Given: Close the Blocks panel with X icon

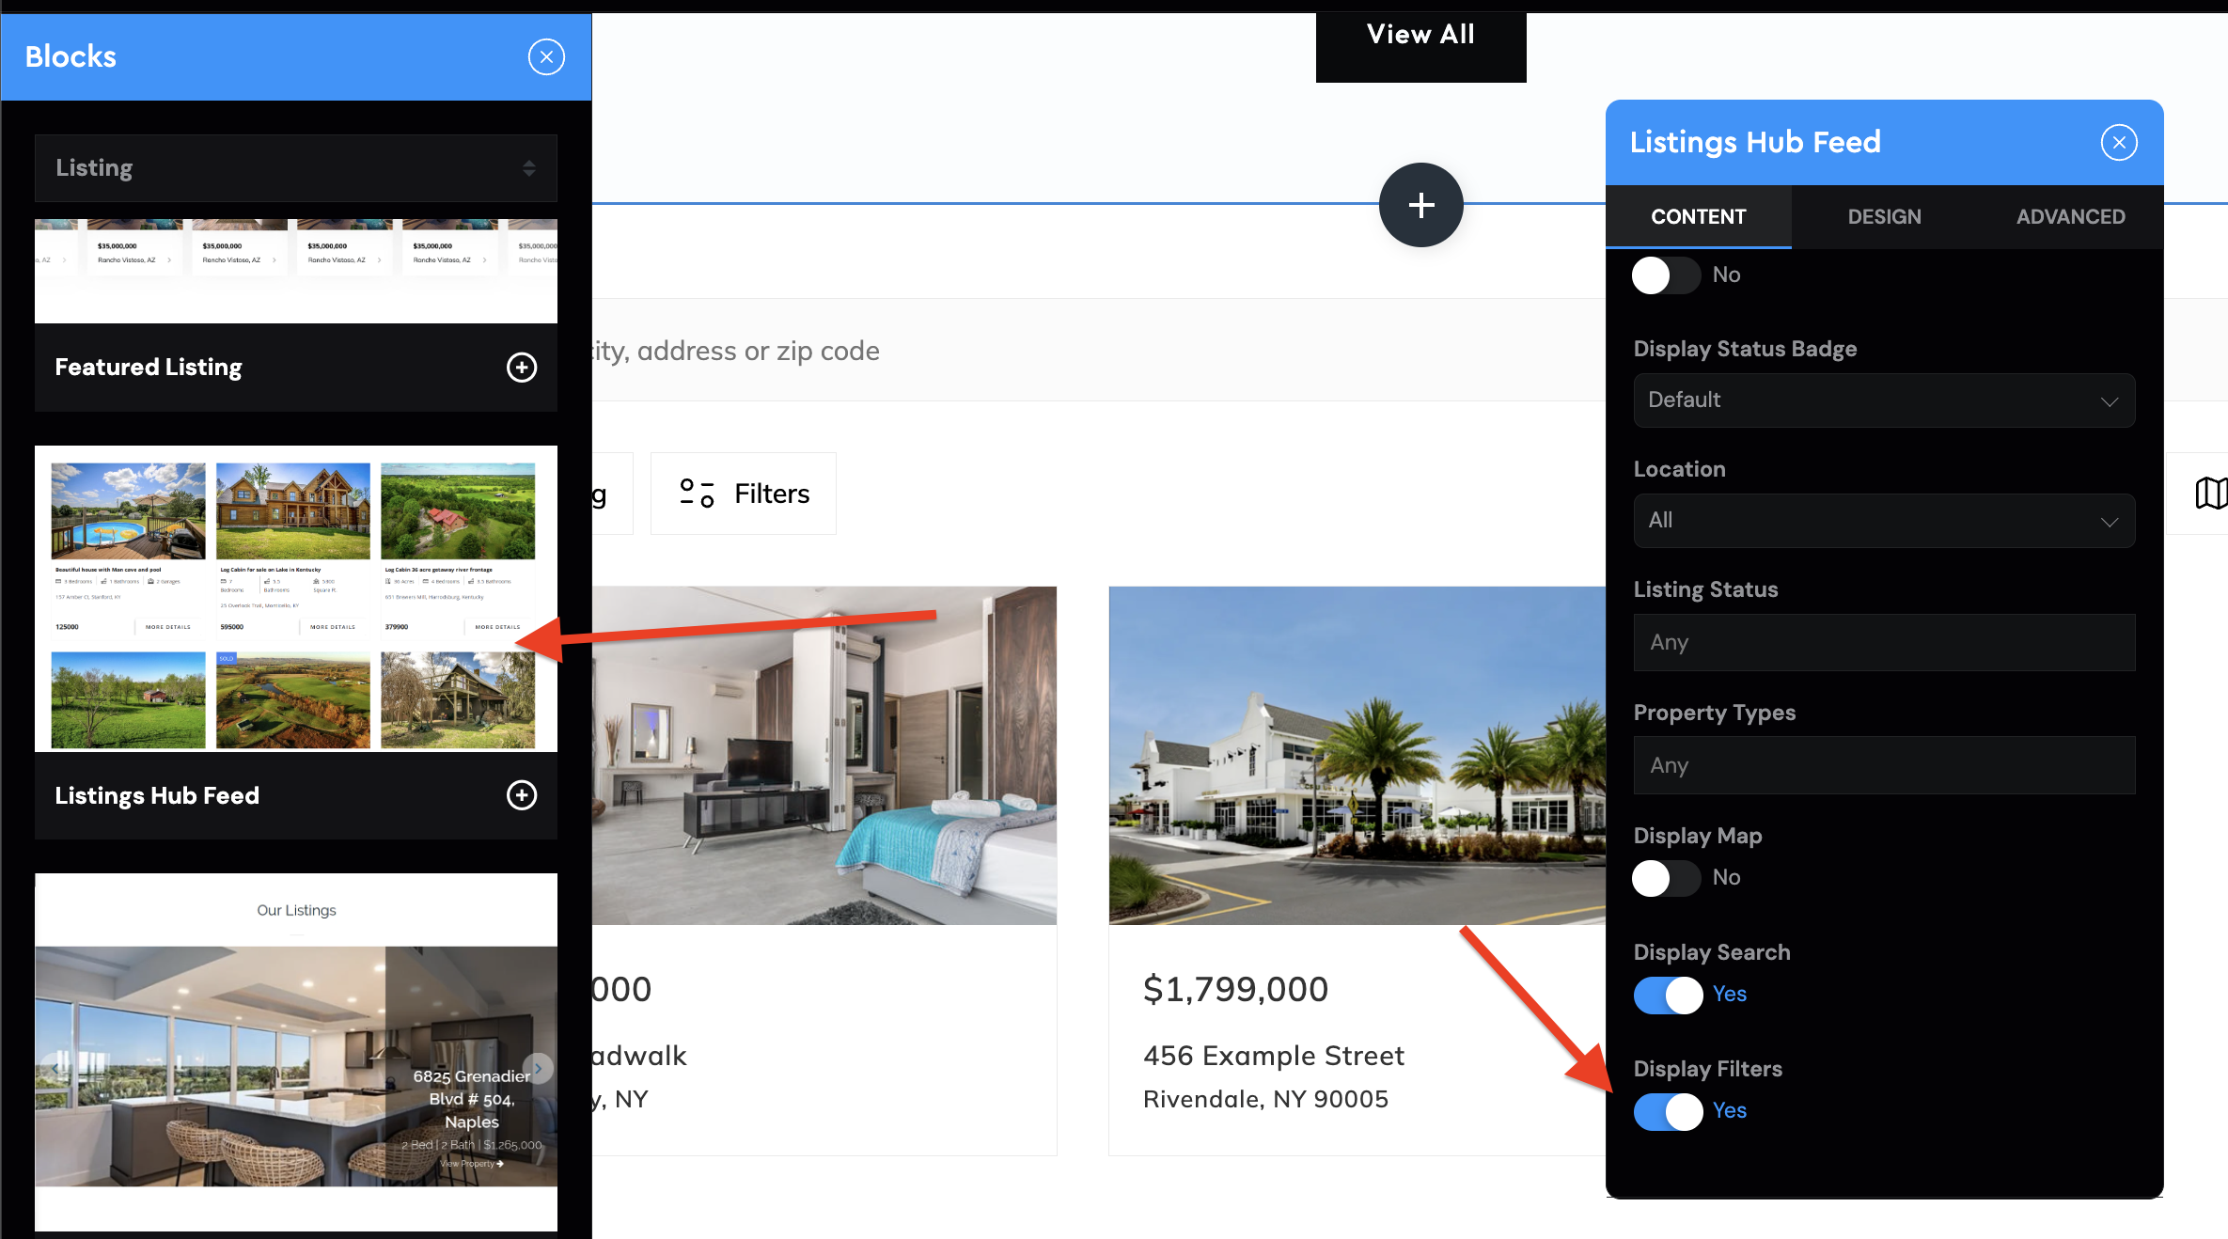Looking at the screenshot, I should (x=546, y=57).
